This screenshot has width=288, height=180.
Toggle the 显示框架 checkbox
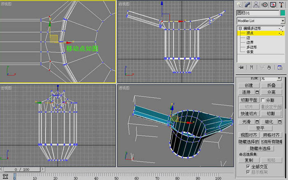pyautogui.click(x=248, y=172)
